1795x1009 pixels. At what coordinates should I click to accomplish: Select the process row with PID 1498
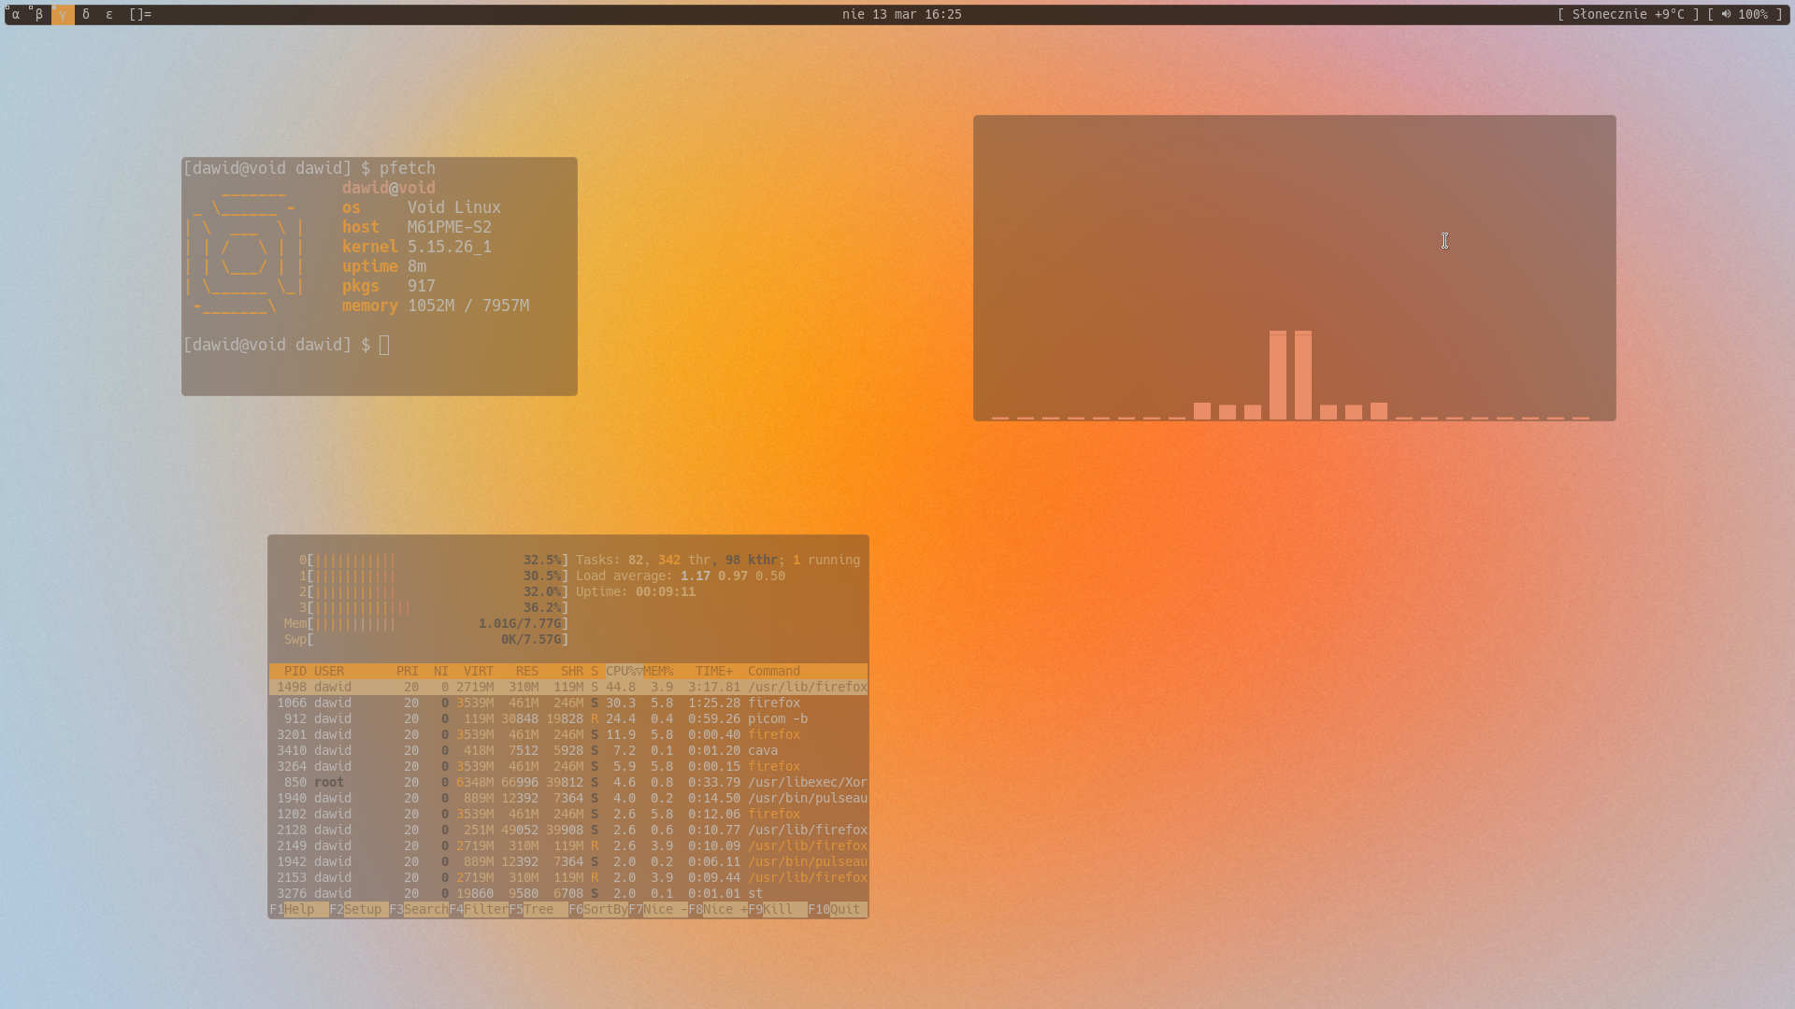pyautogui.click(x=568, y=687)
